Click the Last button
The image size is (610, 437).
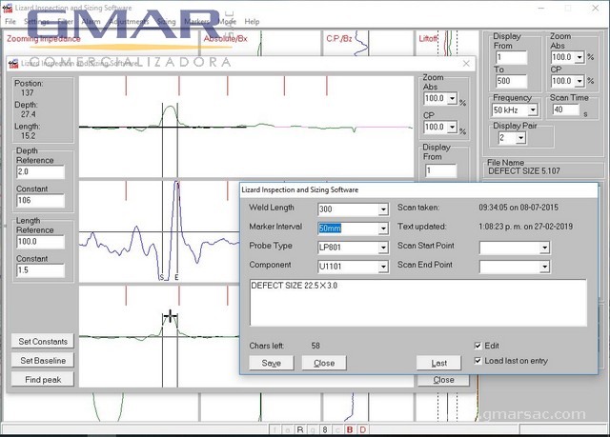(438, 363)
